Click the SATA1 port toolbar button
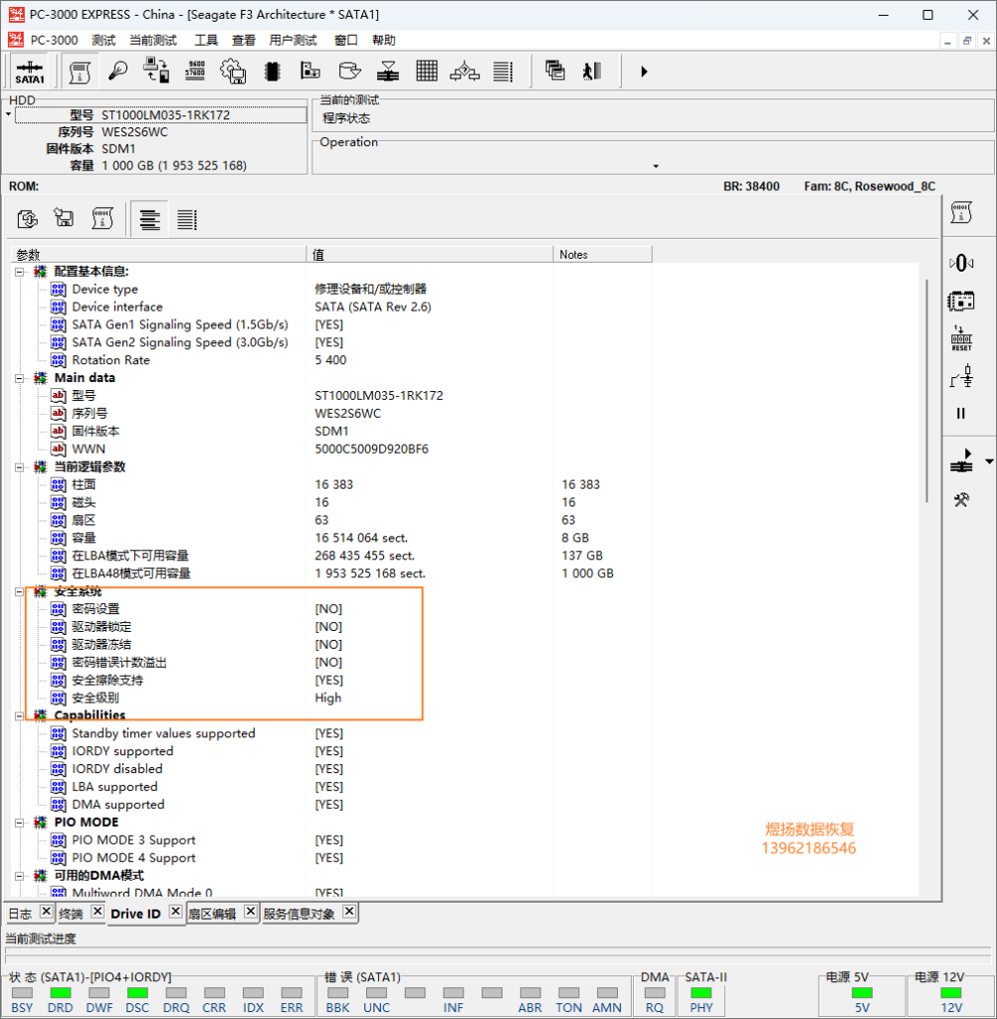 tap(29, 72)
